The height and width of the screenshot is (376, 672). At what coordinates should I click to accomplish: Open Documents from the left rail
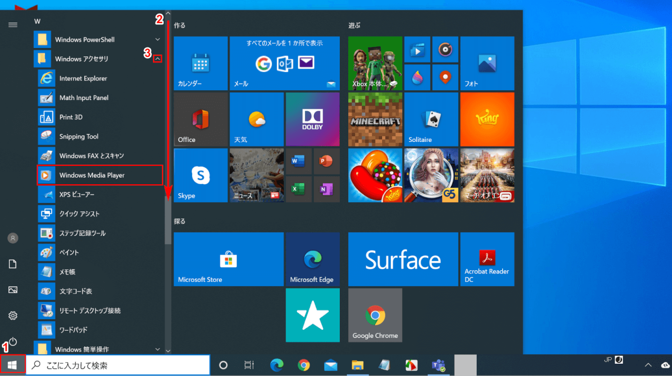point(13,264)
